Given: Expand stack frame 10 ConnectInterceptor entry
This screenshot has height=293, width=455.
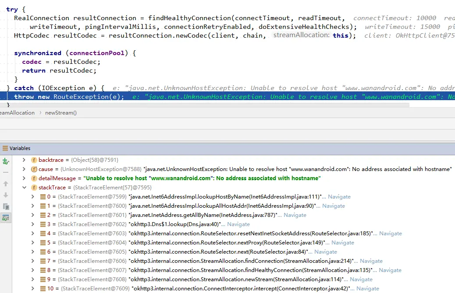Looking at the screenshot, I should click(32, 288).
